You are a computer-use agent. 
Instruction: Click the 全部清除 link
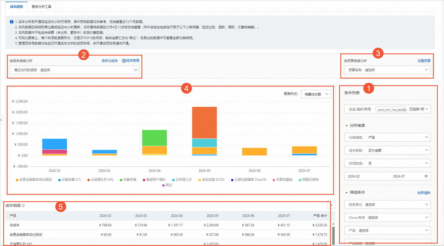click(424, 193)
